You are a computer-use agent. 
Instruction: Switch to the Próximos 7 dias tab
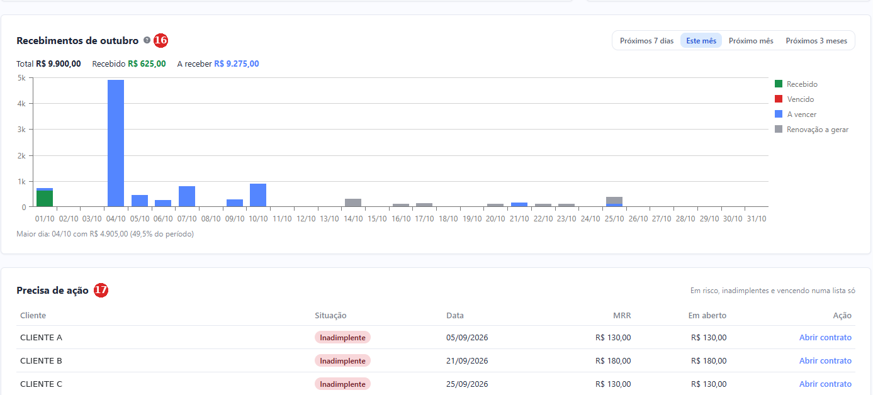646,41
